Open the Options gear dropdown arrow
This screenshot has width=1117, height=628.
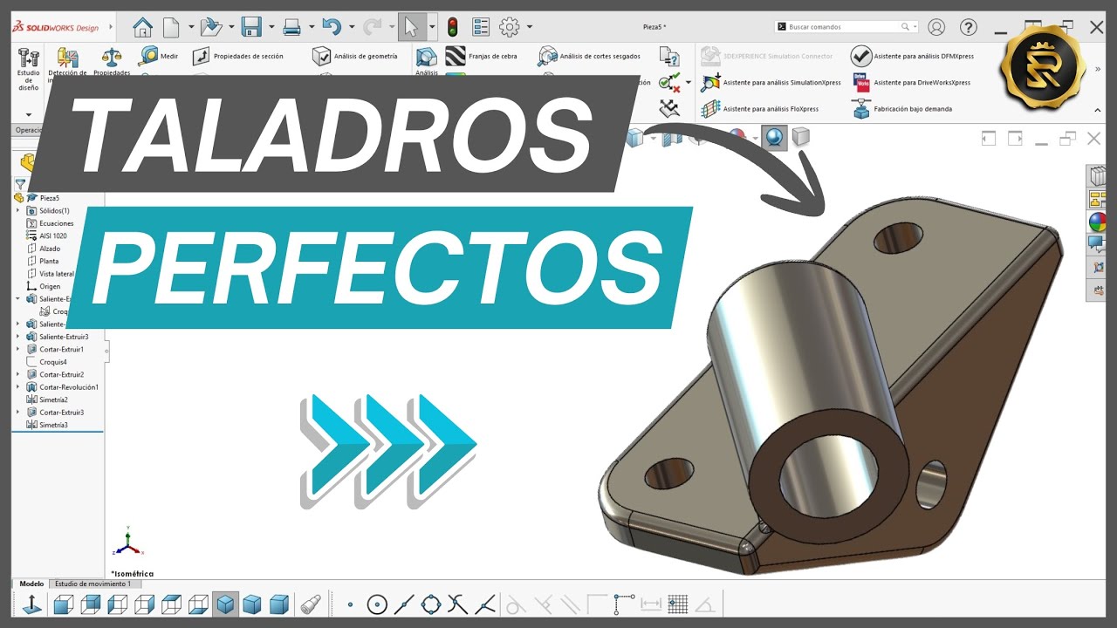click(x=530, y=27)
